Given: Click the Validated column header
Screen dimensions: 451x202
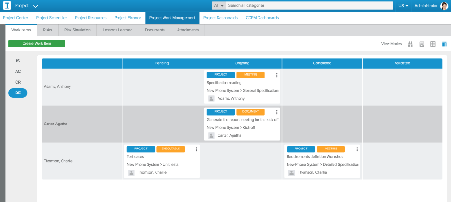Looking at the screenshot, I should click(x=402, y=63).
